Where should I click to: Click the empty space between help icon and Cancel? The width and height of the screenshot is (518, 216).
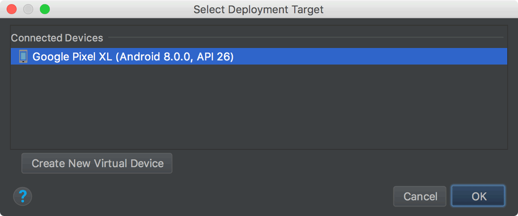tap(212, 197)
